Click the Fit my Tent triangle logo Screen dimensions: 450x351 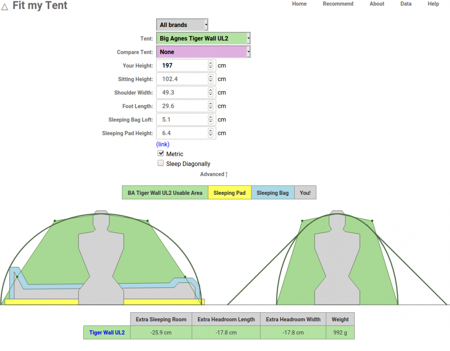pyautogui.click(x=5, y=7)
